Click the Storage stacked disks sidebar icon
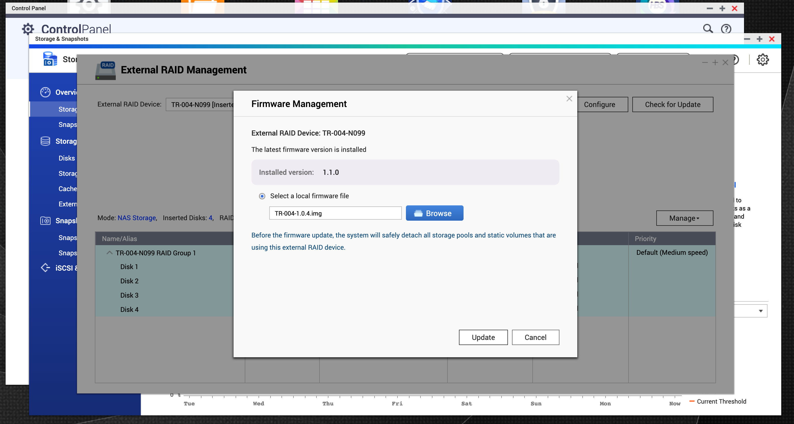Viewport: 794px width, 424px height. (45, 141)
